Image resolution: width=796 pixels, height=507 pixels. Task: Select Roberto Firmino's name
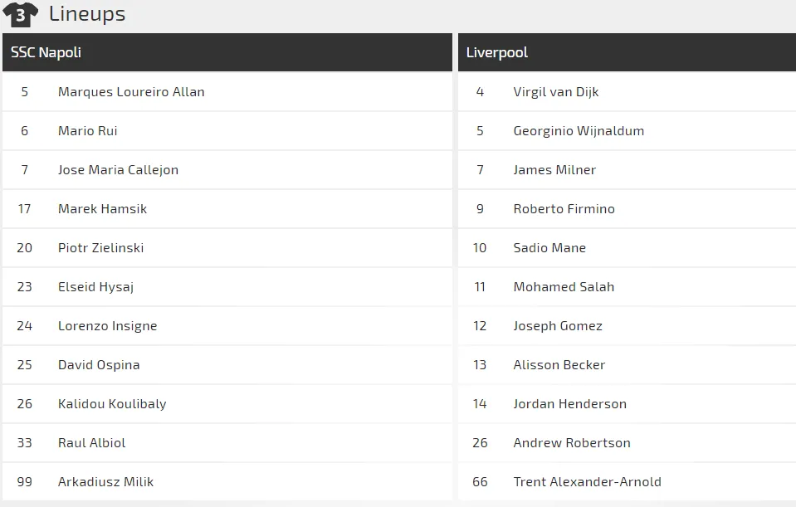[x=564, y=209]
